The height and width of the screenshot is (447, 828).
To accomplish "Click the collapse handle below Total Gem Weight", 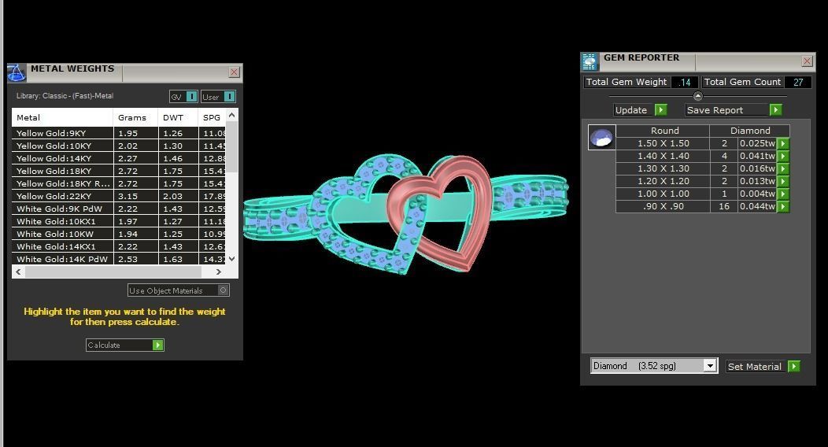I will click(697, 96).
